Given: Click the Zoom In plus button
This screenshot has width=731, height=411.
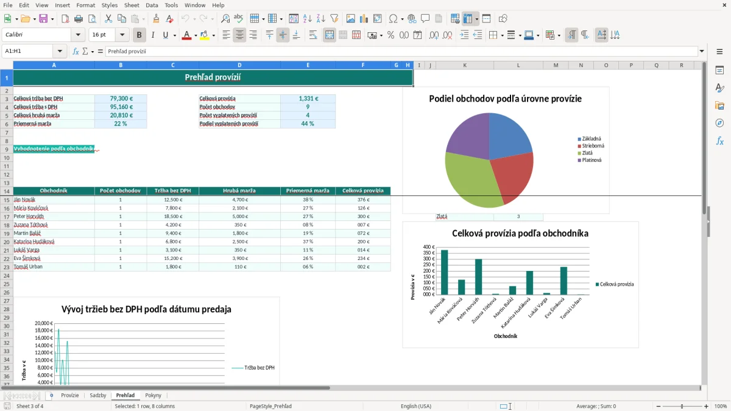Looking at the screenshot, I should pos(707,406).
